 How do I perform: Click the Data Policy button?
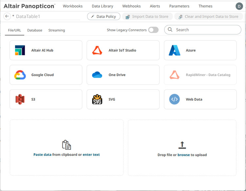[x=104, y=16]
